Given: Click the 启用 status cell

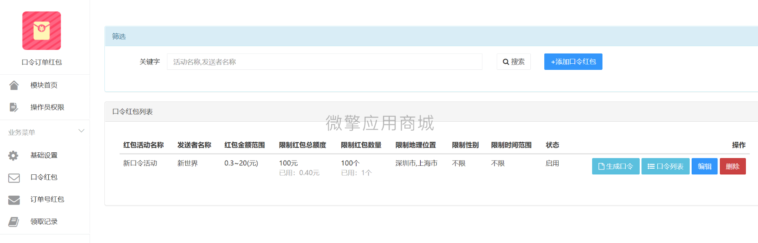Looking at the screenshot, I should click(552, 163).
